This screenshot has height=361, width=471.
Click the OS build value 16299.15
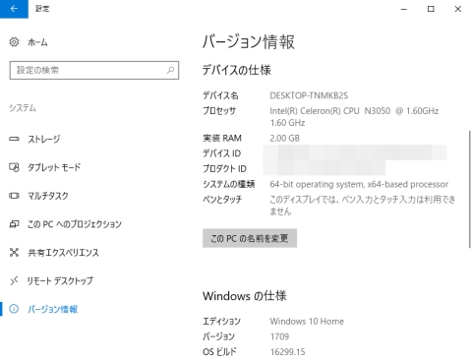point(287,352)
